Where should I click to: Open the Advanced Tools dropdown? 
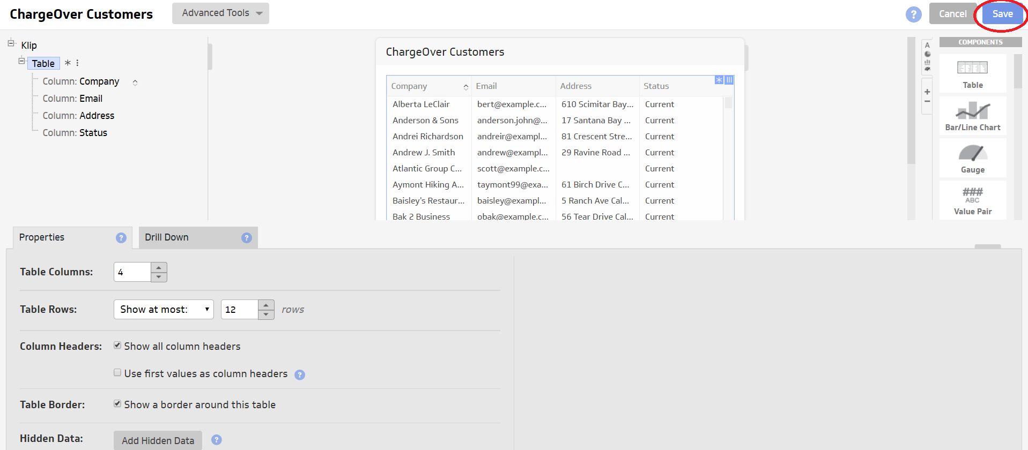tap(220, 13)
